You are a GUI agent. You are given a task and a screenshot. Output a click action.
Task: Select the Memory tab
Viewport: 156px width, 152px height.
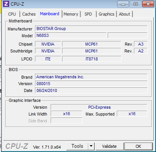[x=71, y=14]
